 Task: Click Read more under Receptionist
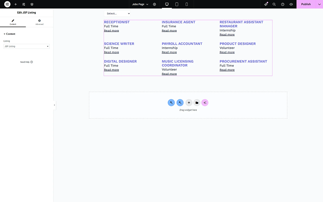[111, 31]
